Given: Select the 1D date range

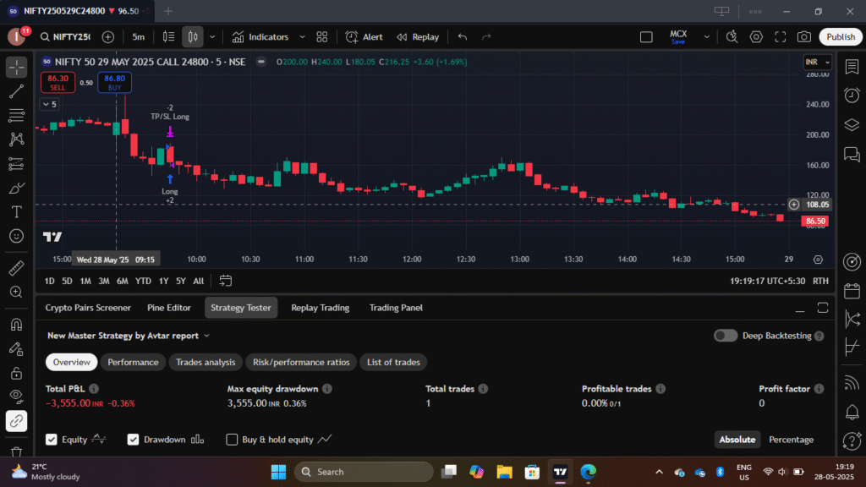Looking at the screenshot, I should 50,281.
